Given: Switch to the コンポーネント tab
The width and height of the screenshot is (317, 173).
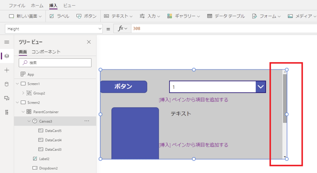Looking at the screenshot, I should [x=46, y=52].
